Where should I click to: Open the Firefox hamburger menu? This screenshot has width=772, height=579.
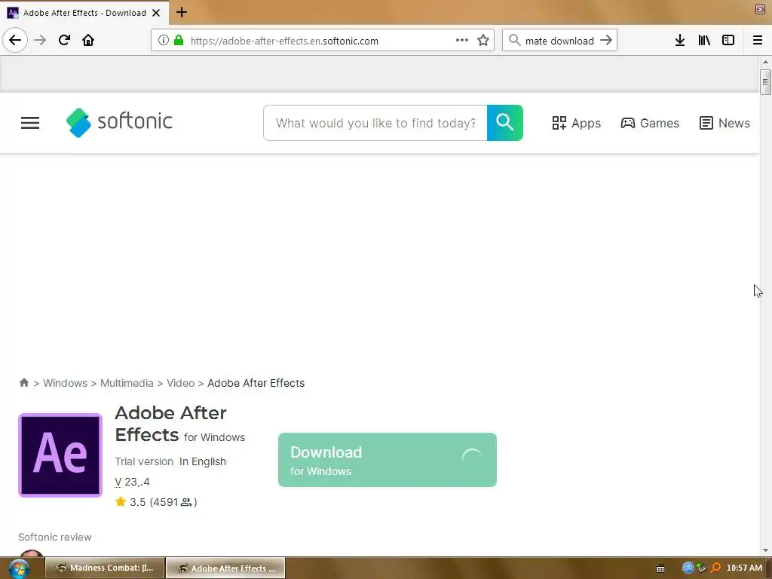tap(758, 41)
